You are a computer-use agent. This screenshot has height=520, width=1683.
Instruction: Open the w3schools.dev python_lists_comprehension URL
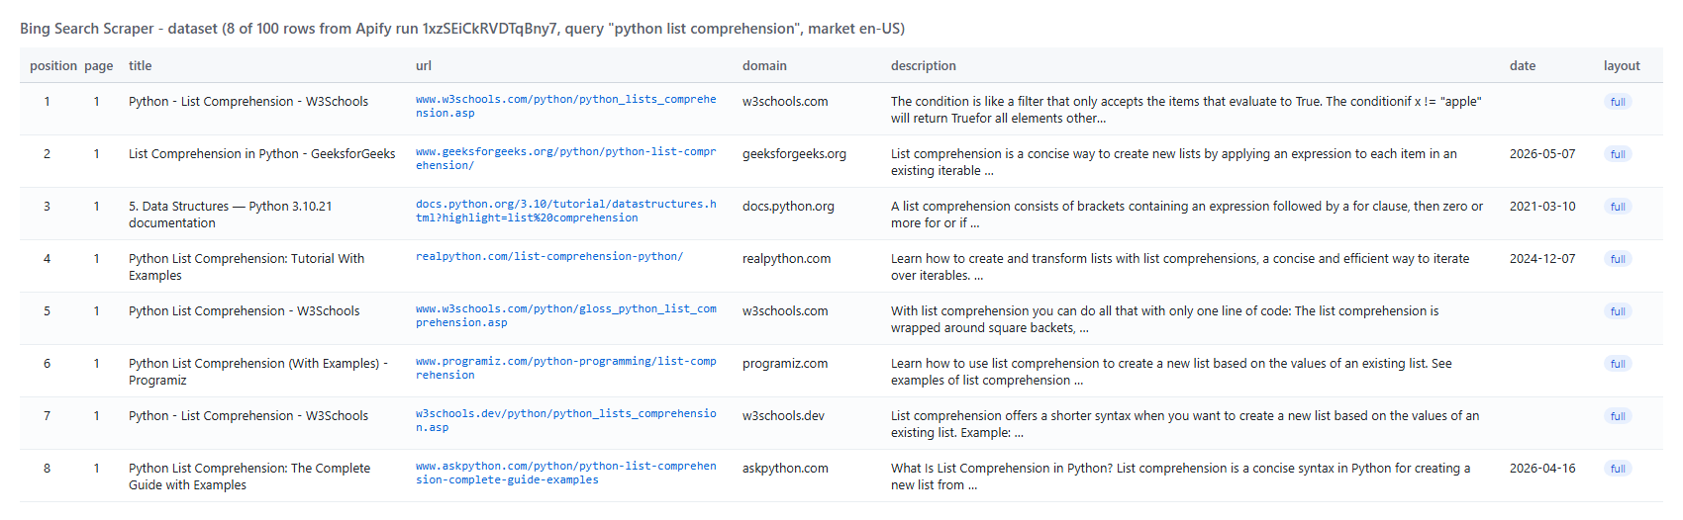[565, 421]
